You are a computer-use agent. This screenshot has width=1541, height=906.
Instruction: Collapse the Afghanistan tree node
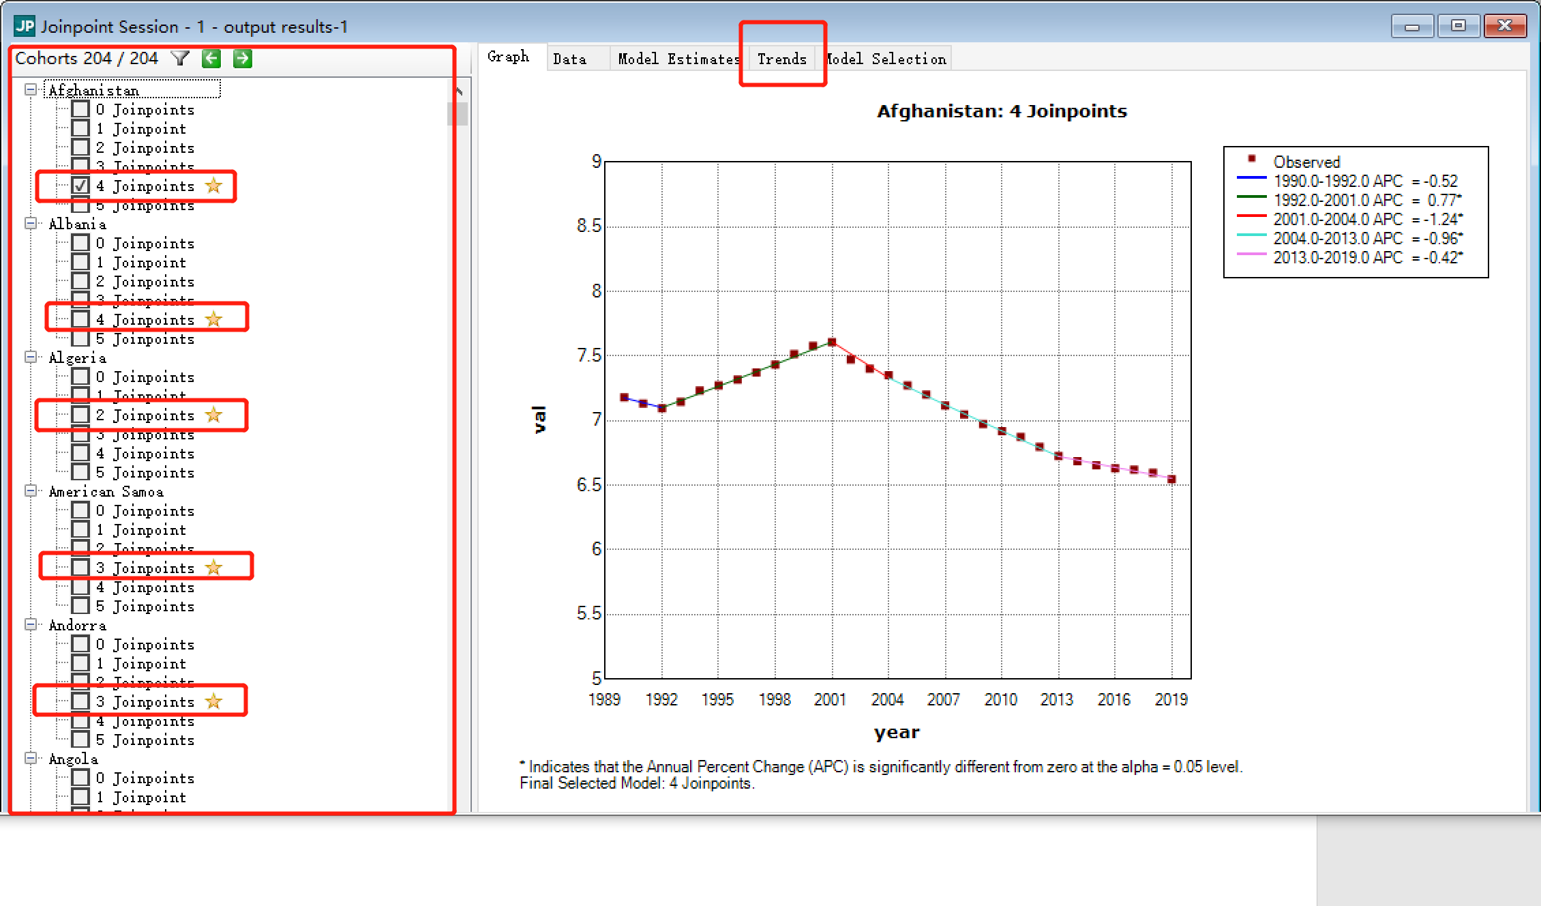pyautogui.click(x=31, y=89)
